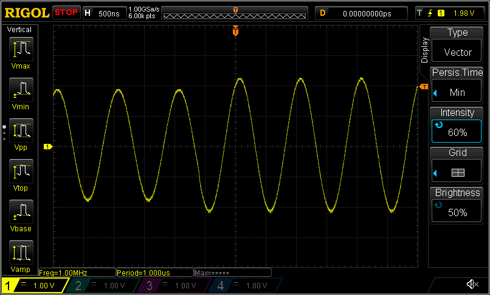Screen dimensions: 490x295
Task: Select the Vtop measurement icon
Action: point(21,174)
